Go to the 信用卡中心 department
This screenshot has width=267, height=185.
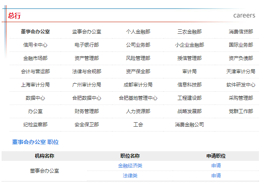pyautogui.click(x=35, y=45)
